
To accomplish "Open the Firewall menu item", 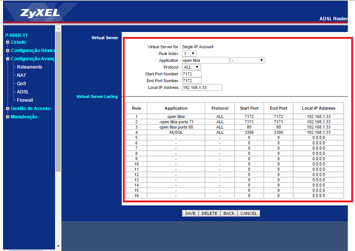I will pyautogui.click(x=25, y=100).
